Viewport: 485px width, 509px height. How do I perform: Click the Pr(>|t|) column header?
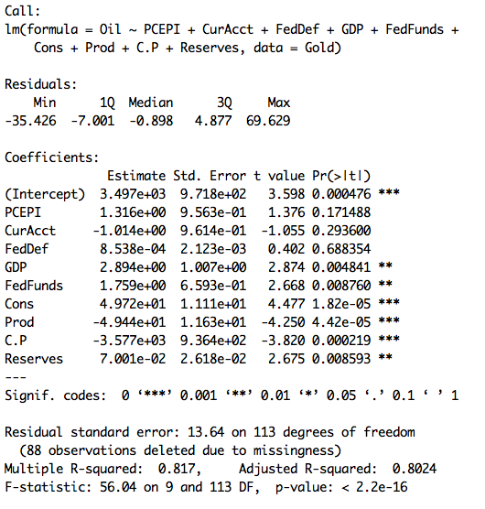[x=341, y=176]
